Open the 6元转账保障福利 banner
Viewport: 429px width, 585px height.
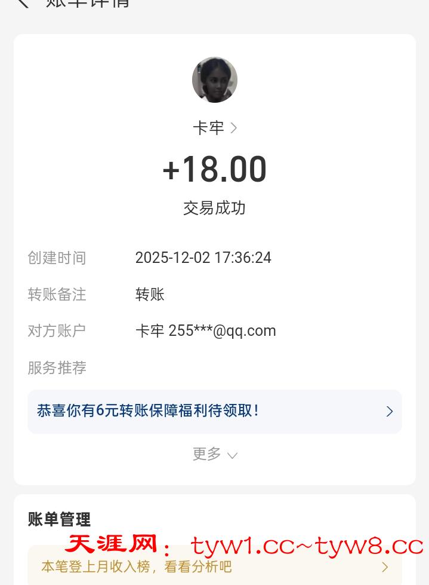tap(179, 411)
